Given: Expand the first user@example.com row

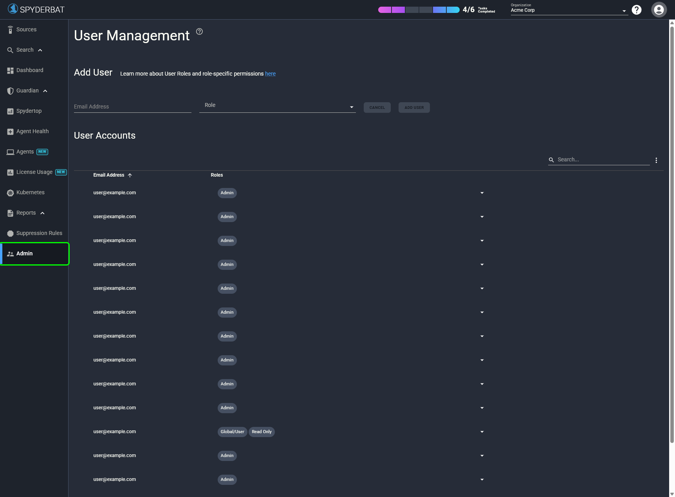Looking at the screenshot, I should (482, 193).
